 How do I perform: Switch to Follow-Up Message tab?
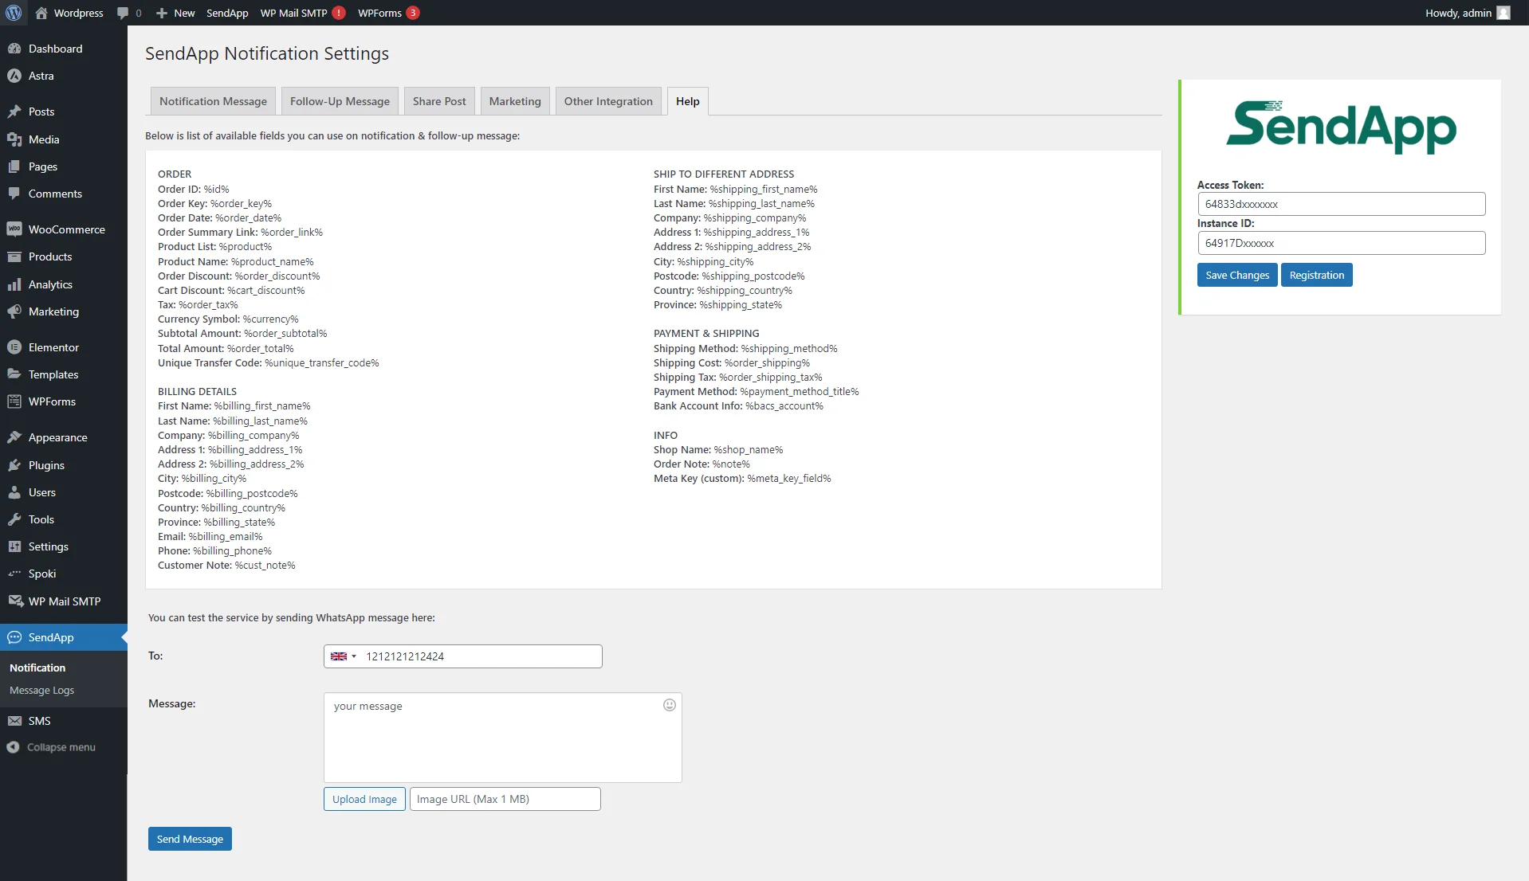coord(340,101)
